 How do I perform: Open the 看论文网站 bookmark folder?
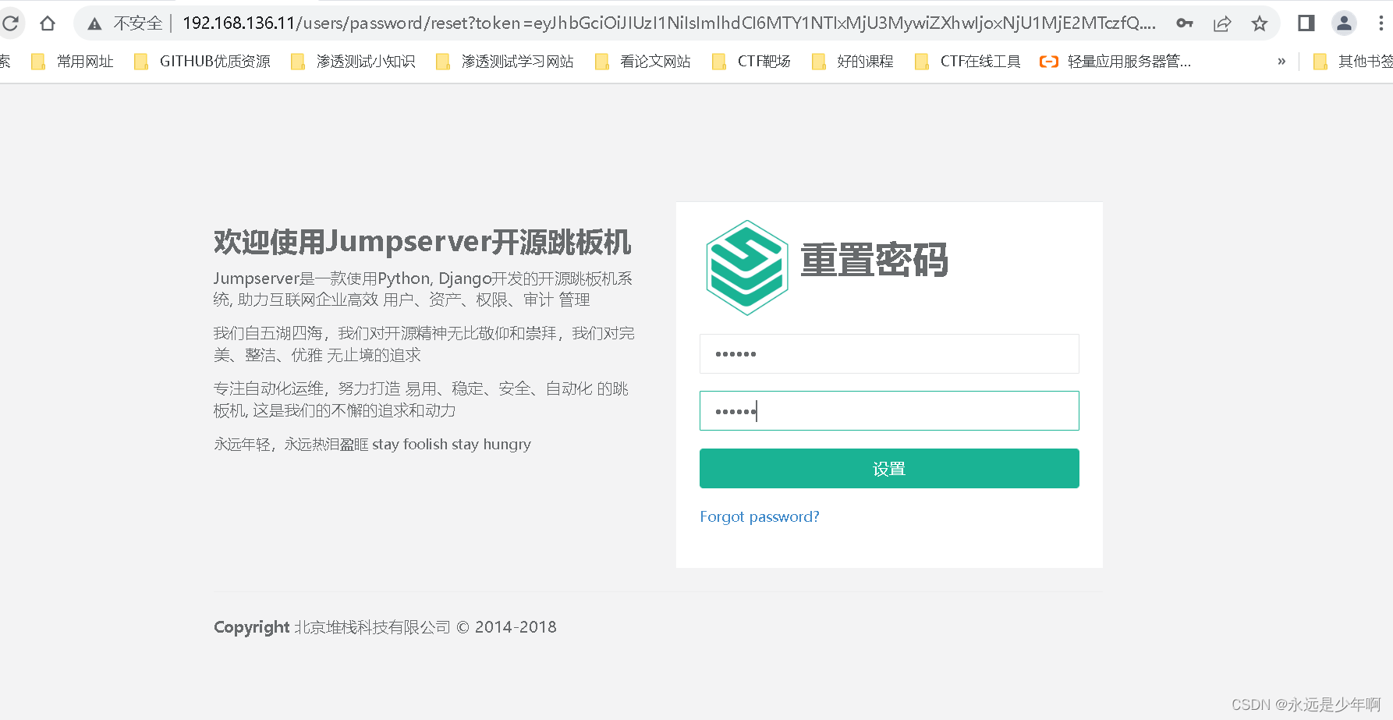643,62
